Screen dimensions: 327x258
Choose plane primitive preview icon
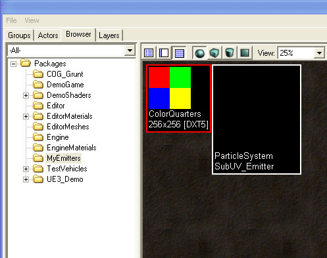(245, 53)
